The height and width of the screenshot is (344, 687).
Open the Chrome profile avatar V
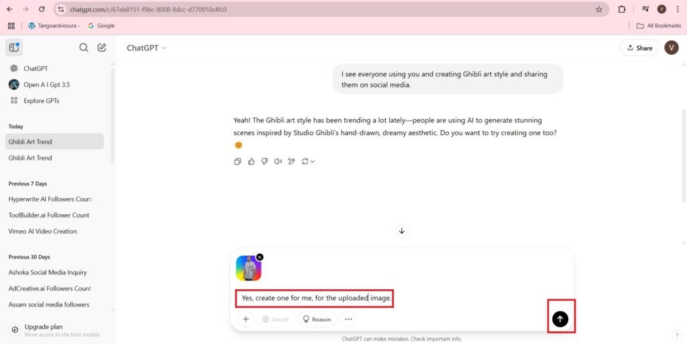662,9
